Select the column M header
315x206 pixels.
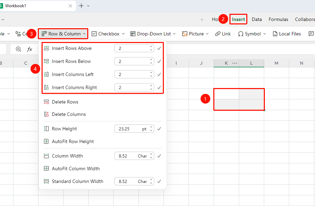tap(277, 63)
